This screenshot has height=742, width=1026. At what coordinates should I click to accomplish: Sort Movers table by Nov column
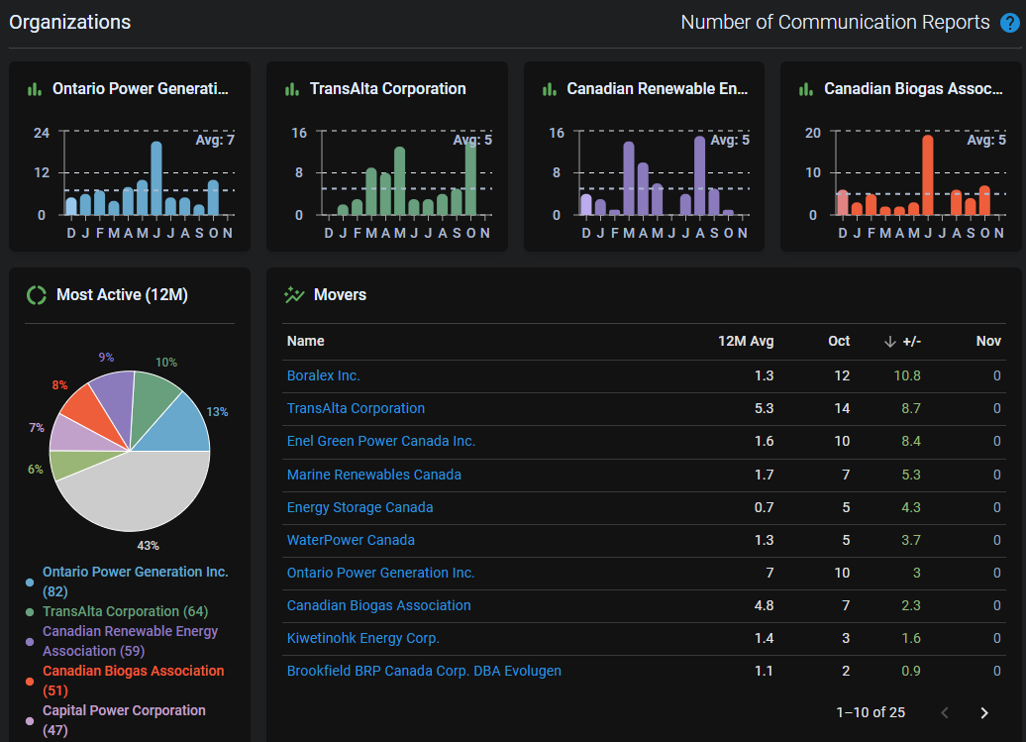point(988,341)
